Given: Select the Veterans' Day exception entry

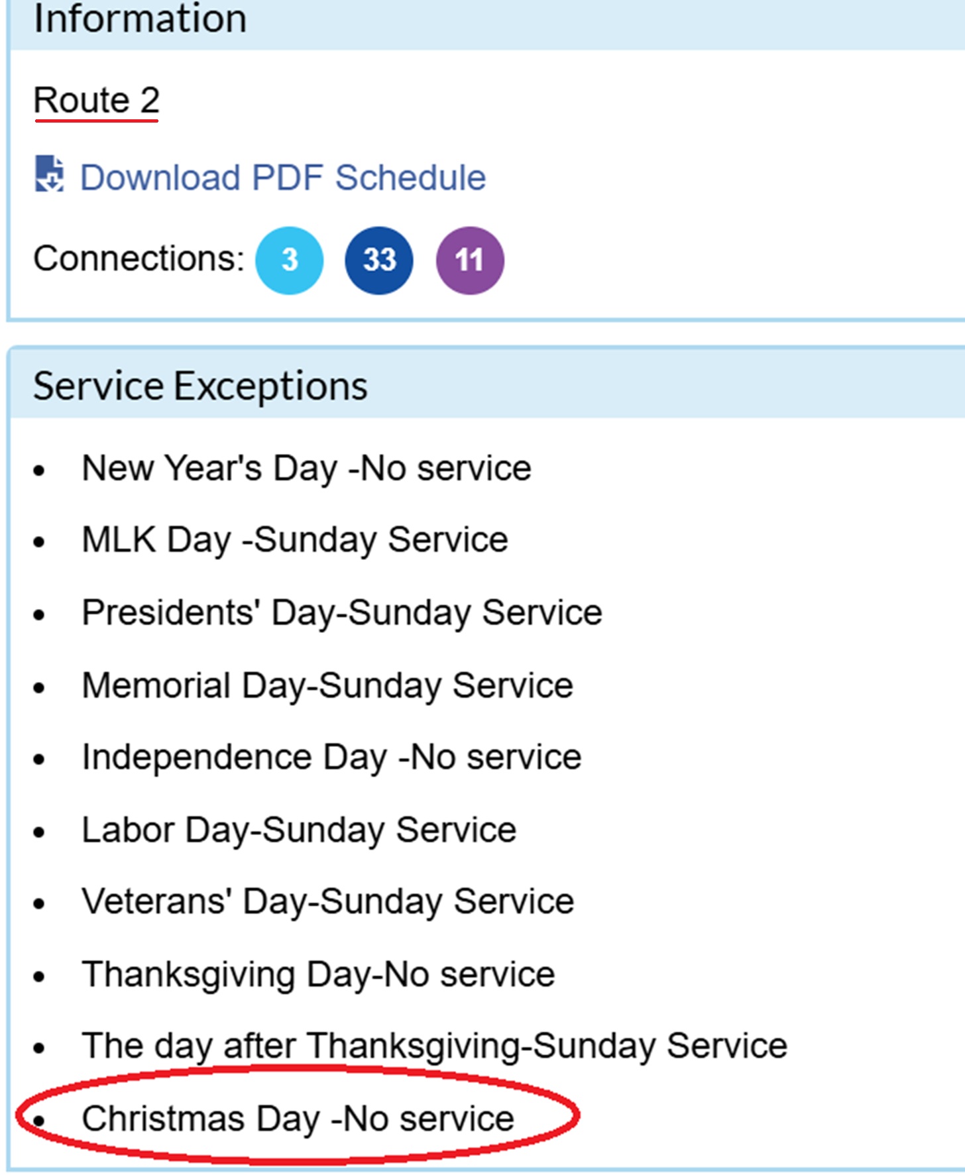Looking at the screenshot, I should 328,902.
